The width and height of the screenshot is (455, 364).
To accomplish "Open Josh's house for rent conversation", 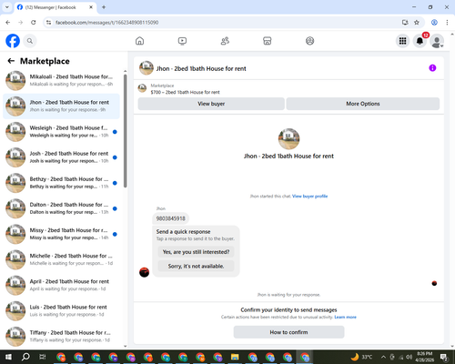I will 61,157.
